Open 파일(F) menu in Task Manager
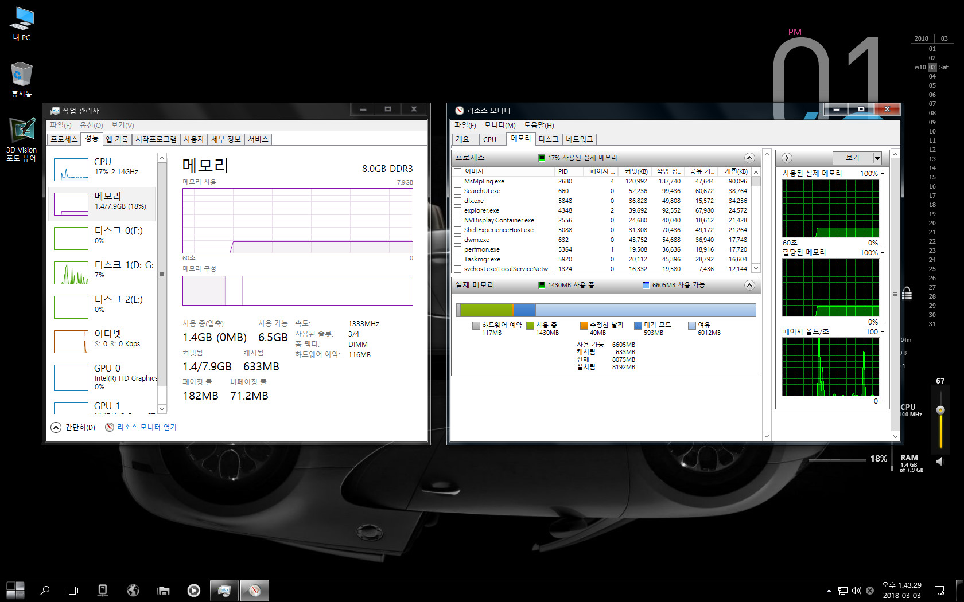Viewport: 964px width, 602px height. pyautogui.click(x=60, y=125)
